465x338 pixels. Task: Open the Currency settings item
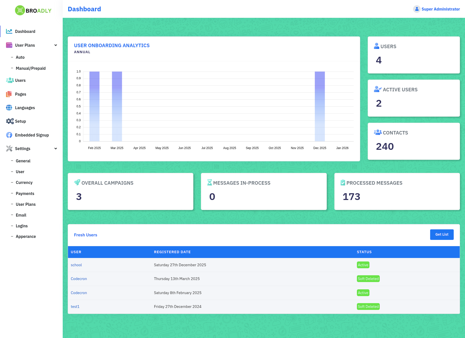24,182
